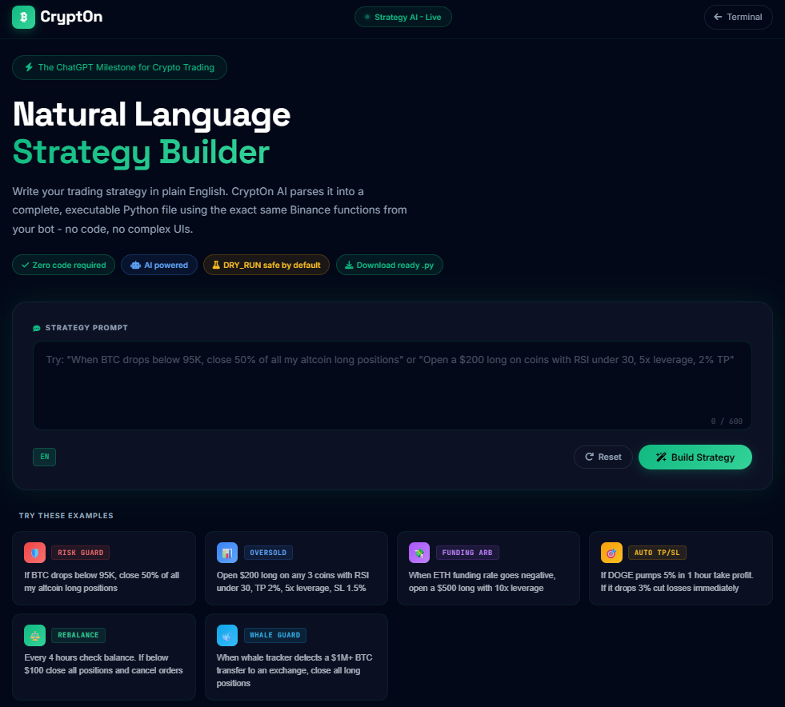Select the RISK GUARD tag
The image size is (785, 707).
[81, 553]
